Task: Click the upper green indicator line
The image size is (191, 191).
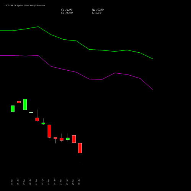Action: (76, 41)
